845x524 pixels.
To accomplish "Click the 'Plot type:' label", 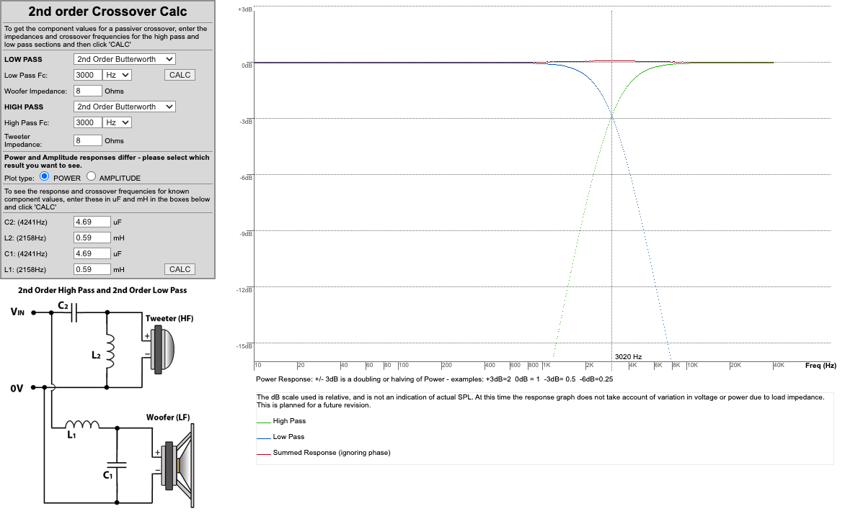I will pyautogui.click(x=19, y=178).
